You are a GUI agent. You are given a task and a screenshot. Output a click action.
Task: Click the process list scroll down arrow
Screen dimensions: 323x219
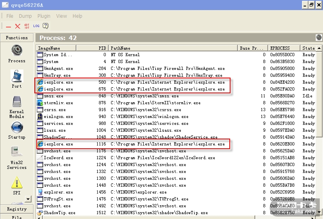click(319, 212)
